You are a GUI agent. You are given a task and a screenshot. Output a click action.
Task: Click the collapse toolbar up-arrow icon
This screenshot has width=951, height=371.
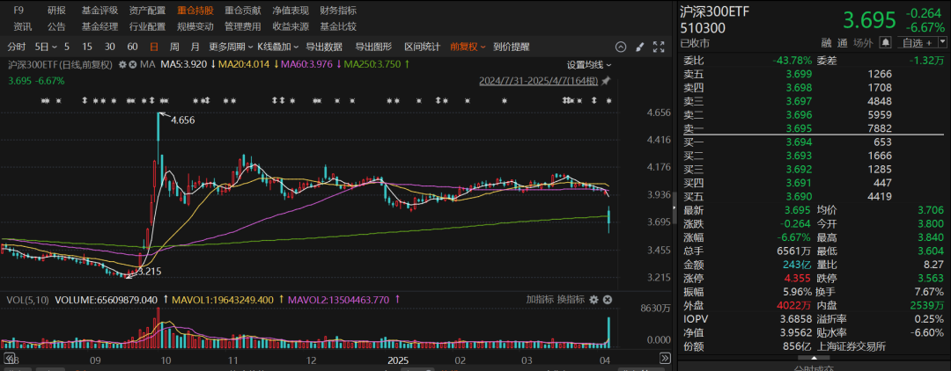(620, 47)
